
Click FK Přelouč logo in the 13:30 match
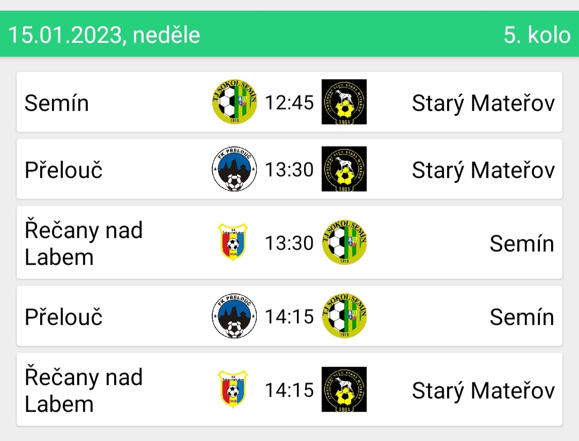pos(234,169)
